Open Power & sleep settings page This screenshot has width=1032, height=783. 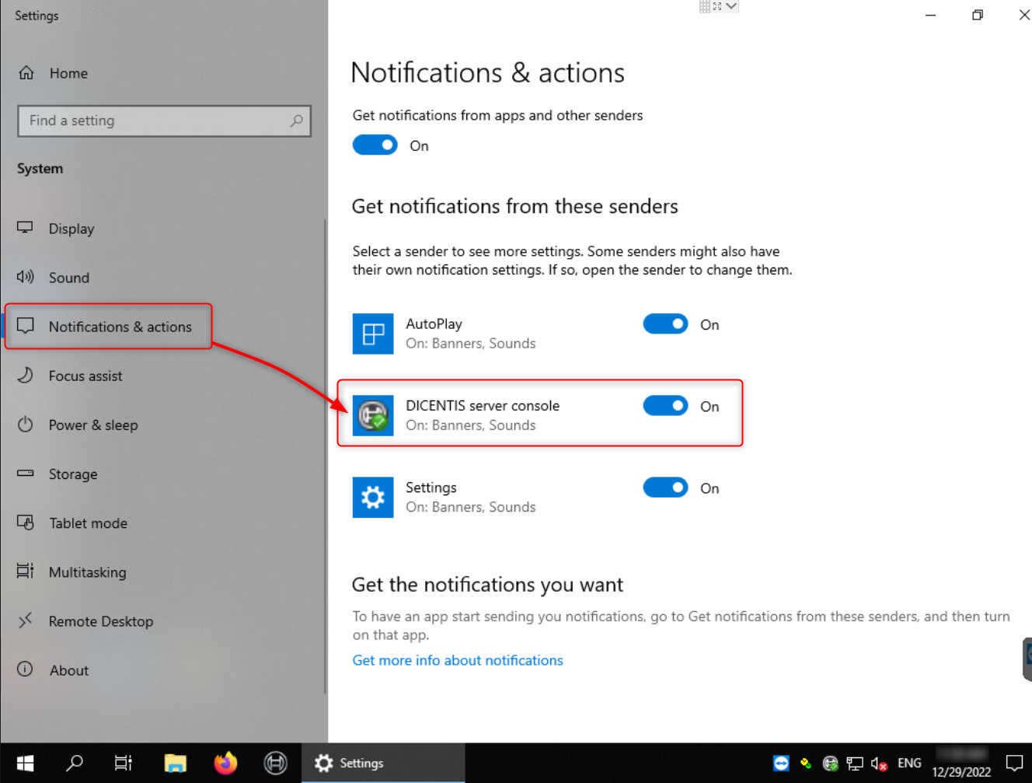point(92,425)
